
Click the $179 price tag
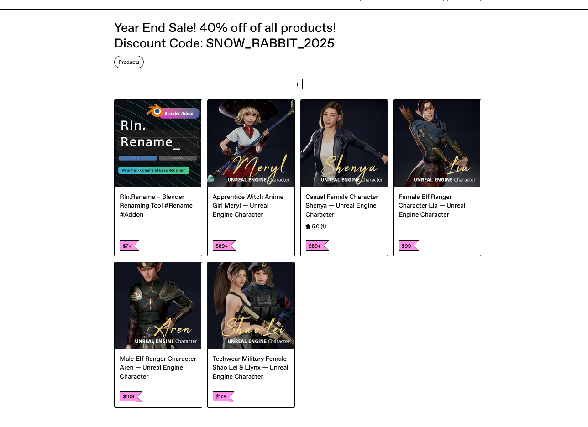221,397
